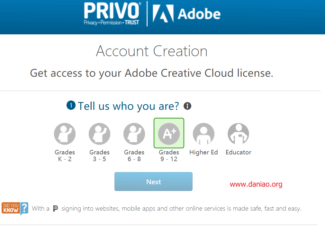This screenshot has height=226, width=325.
Task: Pick the Grades 6 - 8 student icon
Action: pyautogui.click(x=134, y=134)
